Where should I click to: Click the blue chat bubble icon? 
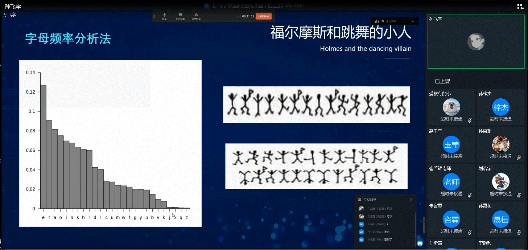tap(420, 243)
